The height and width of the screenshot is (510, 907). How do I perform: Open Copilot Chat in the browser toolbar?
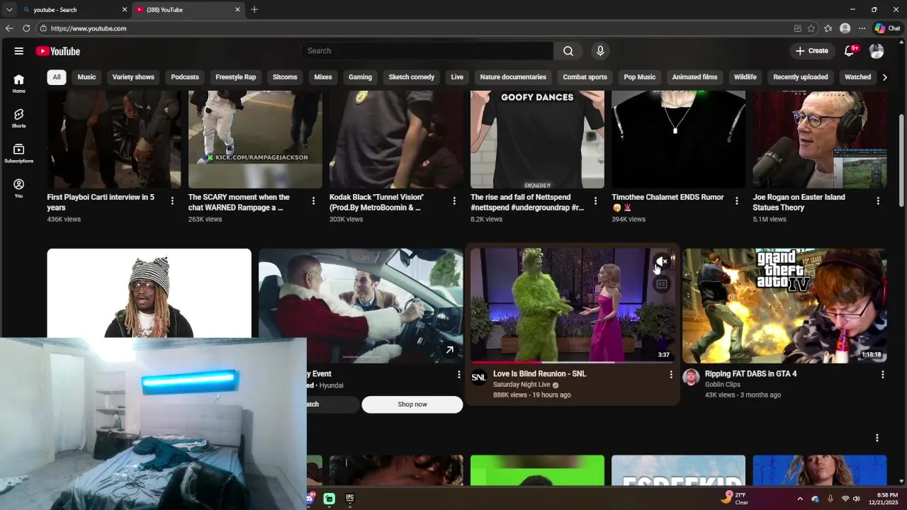[x=888, y=28]
